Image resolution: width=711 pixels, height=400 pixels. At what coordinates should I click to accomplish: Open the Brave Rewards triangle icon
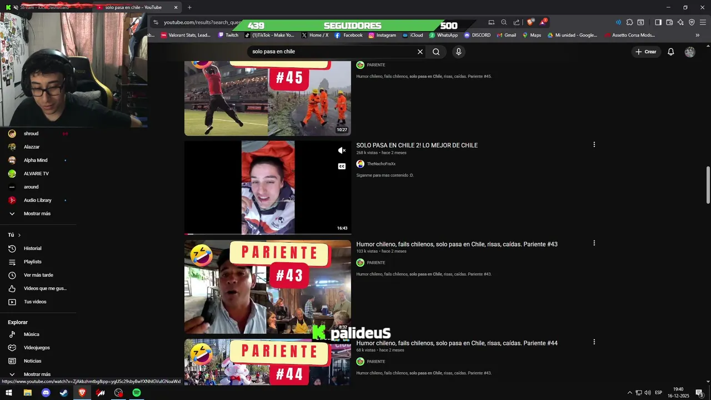click(543, 22)
